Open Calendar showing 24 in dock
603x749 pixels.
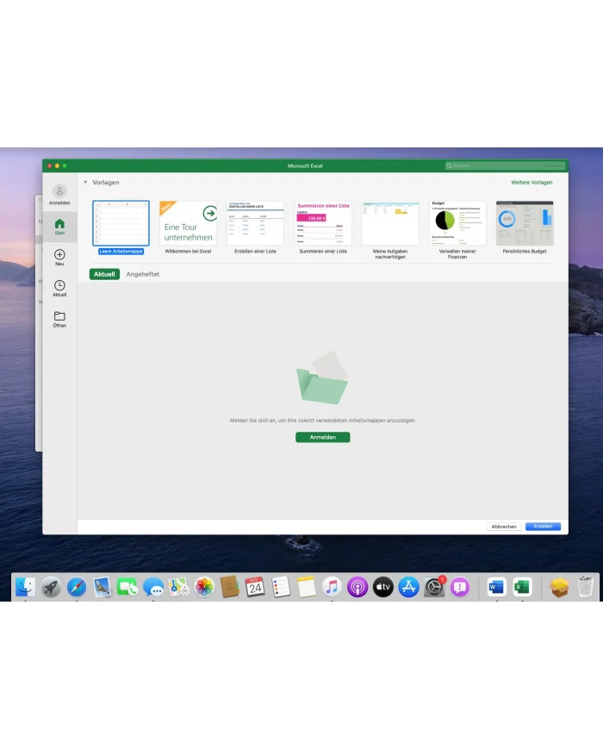(256, 587)
